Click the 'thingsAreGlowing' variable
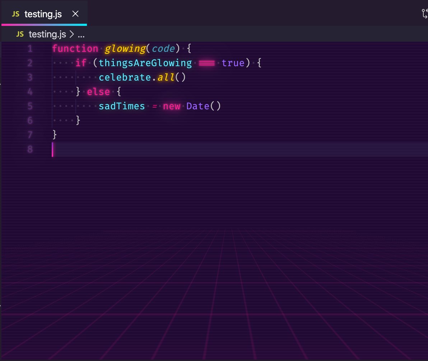This screenshot has height=361, width=428. pos(145,63)
